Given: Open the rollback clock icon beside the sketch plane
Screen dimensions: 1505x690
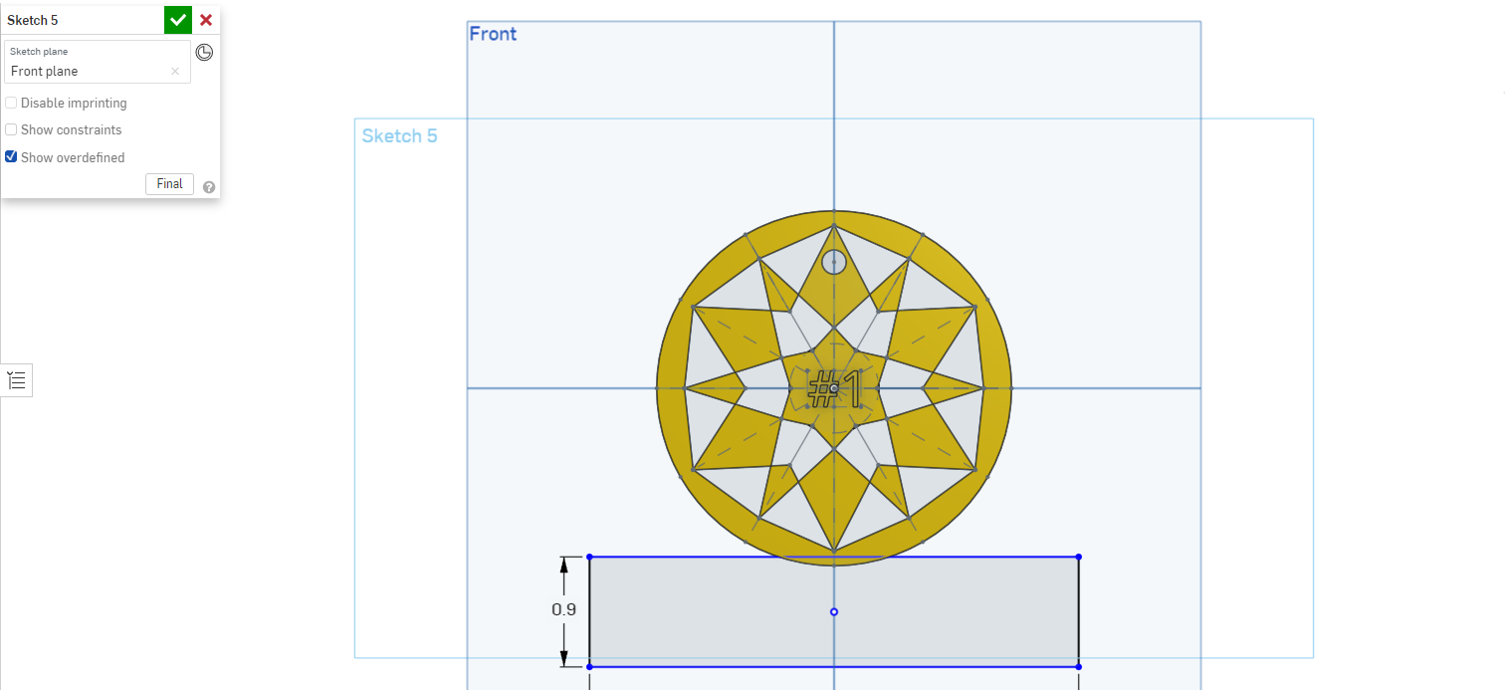Looking at the screenshot, I should 204,52.
